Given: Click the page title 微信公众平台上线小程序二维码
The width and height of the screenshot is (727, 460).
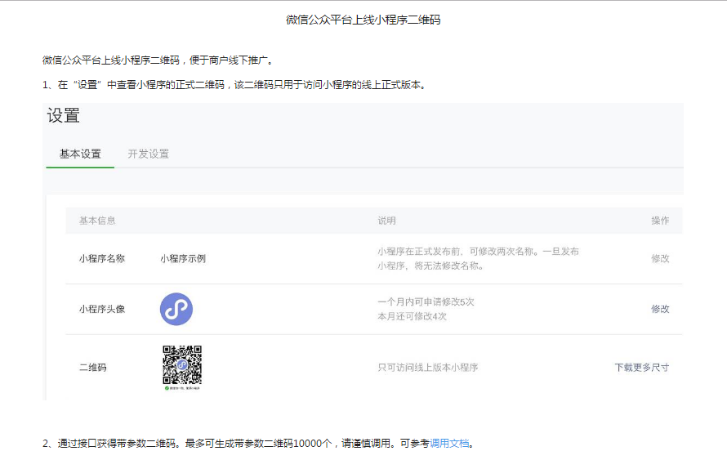Looking at the screenshot, I should pyautogui.click(x=363, y=20).
